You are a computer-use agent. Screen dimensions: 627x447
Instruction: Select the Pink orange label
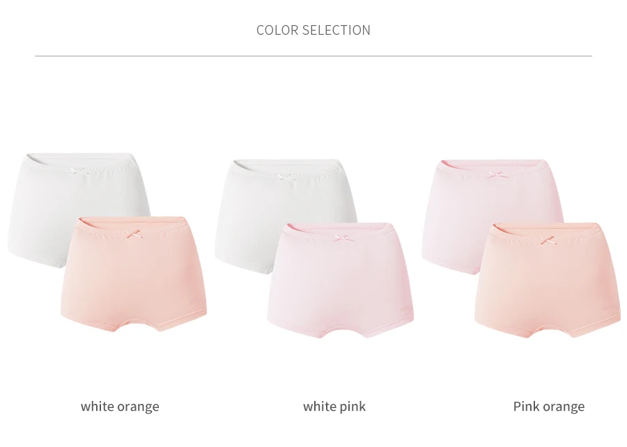[549, 407]
